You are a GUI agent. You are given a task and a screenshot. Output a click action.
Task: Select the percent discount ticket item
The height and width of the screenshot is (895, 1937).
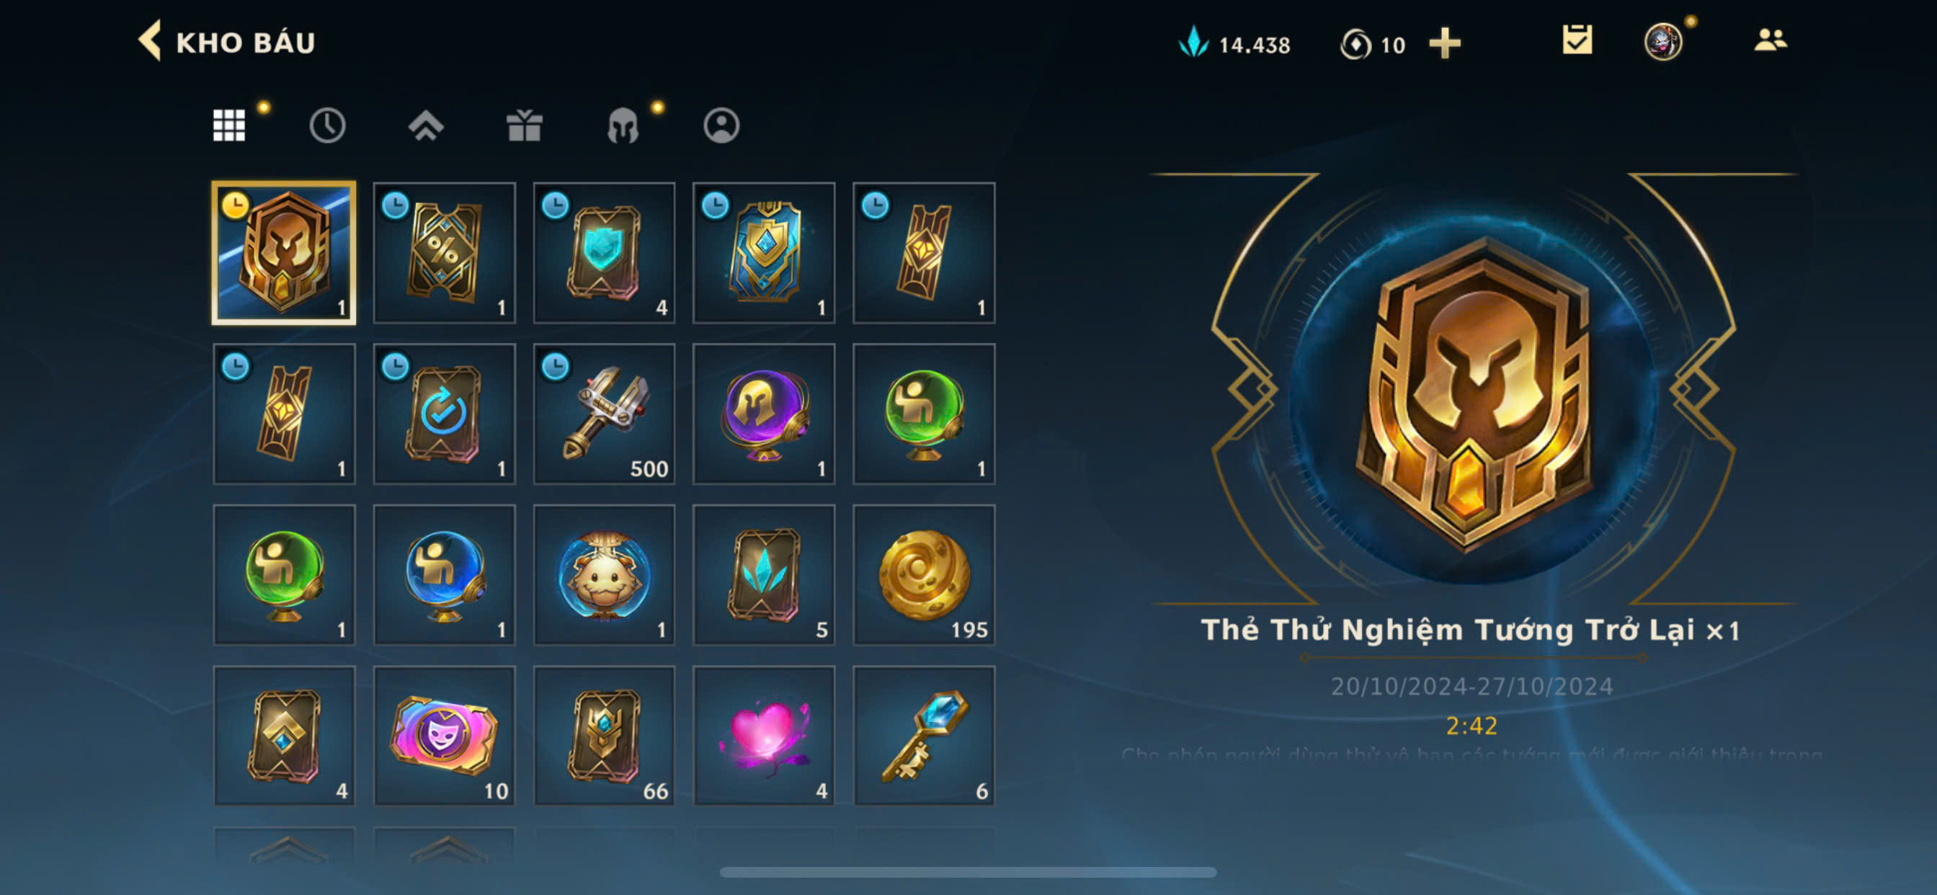pyautogui.click(x=444, y=253)
